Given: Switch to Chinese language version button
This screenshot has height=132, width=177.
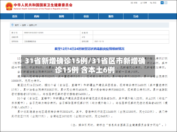Looking at the screenshot, I should [x=162, y=2].
